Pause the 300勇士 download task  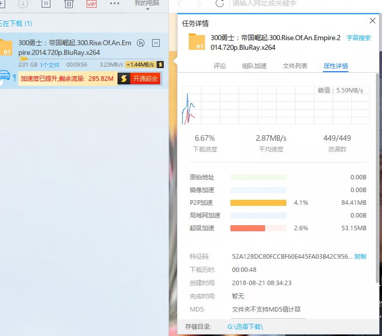coord(156,43)
